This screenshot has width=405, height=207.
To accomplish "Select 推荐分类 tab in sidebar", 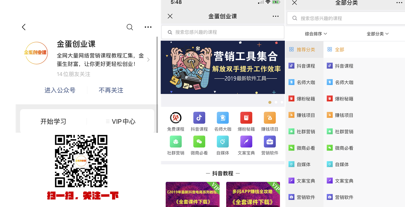I will click(x=305, y=50).
